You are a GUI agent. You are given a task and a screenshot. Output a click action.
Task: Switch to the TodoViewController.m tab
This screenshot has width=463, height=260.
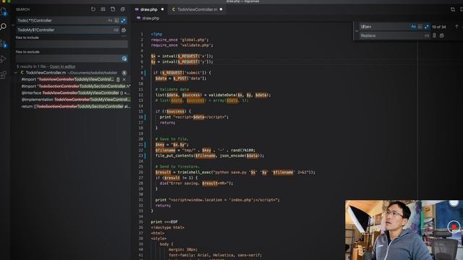click(197, 9)
